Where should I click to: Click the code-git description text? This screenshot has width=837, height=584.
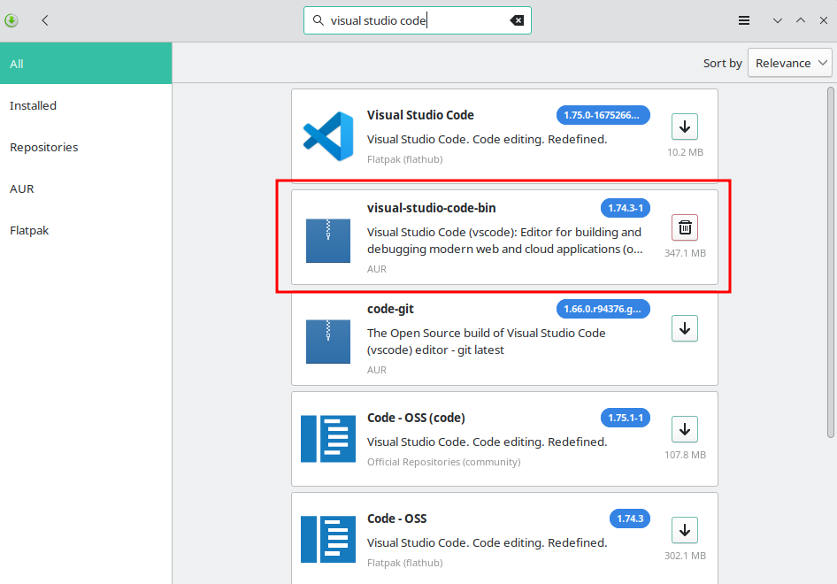[x=487, y=342]
